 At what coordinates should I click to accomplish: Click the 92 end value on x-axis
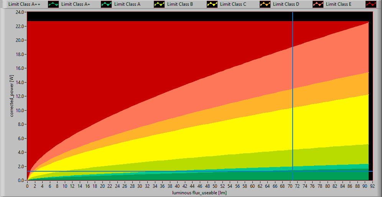(x=372, y=186)
